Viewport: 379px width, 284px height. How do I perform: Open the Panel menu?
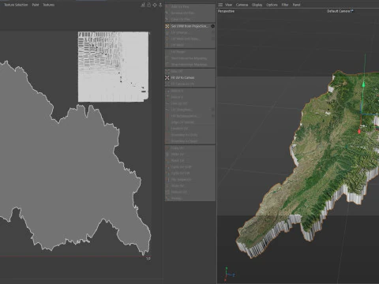[296, 5]
